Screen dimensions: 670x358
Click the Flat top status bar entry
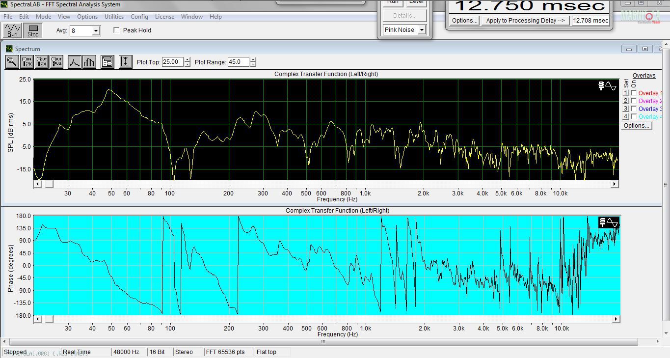[x=272, y=352]
